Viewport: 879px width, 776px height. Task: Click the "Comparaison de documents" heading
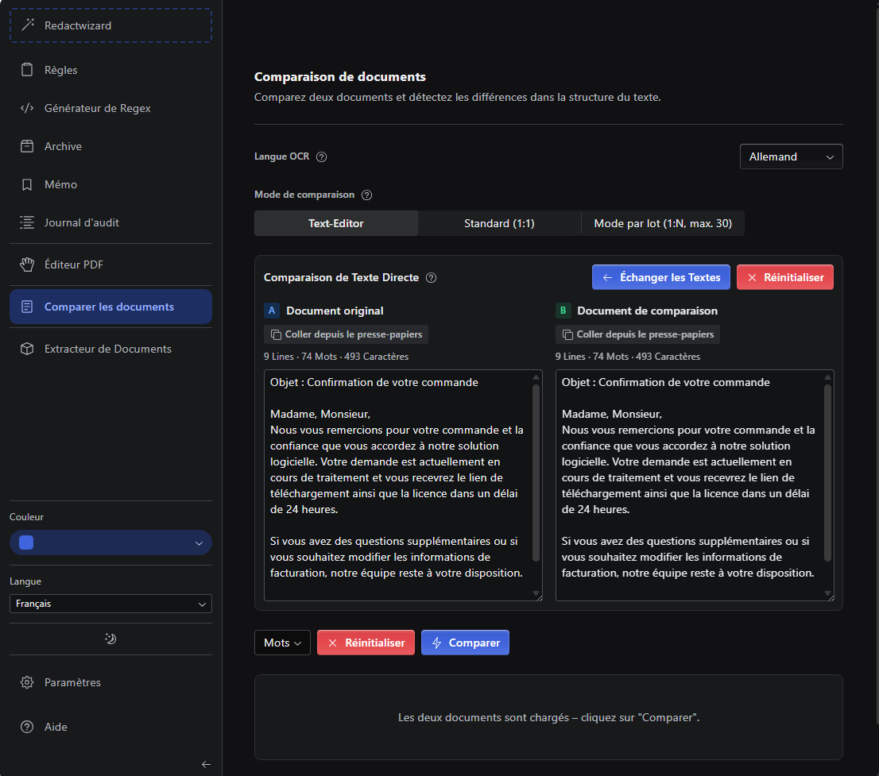click(x=339, y=77)
